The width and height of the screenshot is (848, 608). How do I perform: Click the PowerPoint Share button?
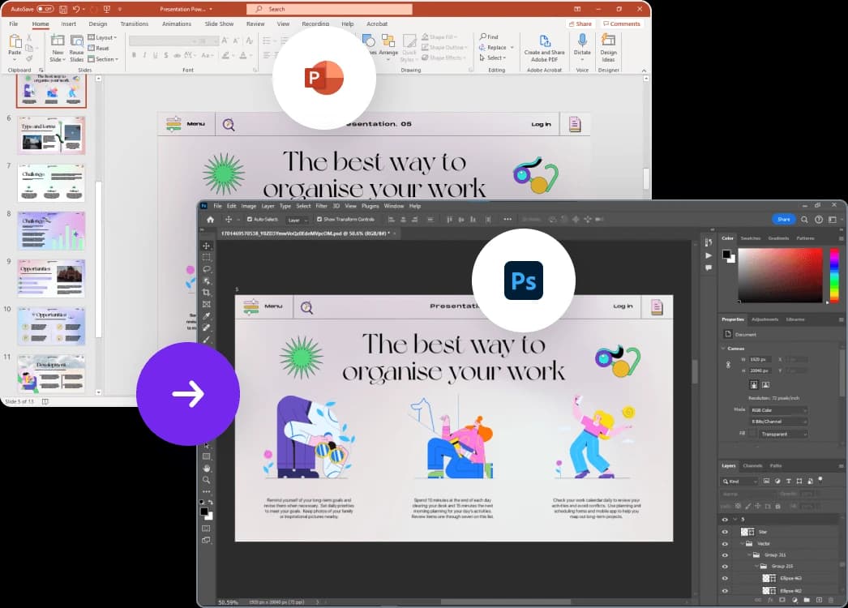tap(580, 24)
